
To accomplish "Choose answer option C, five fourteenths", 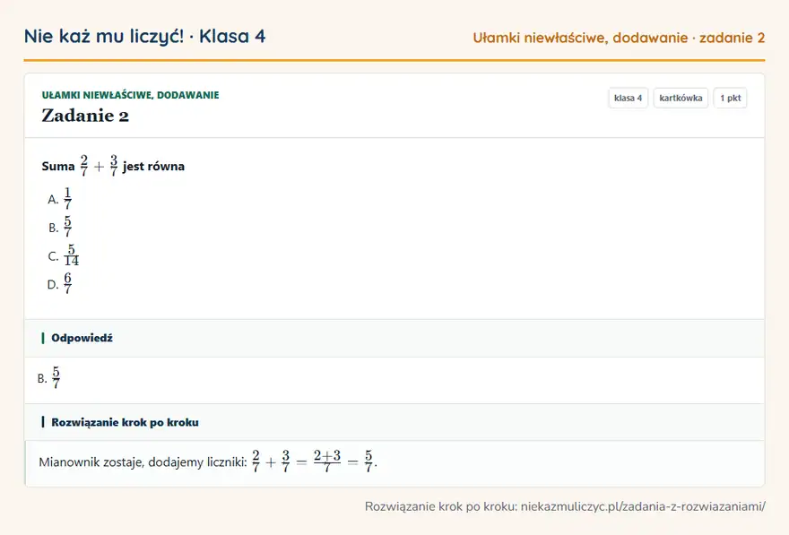I will (64, 255).
